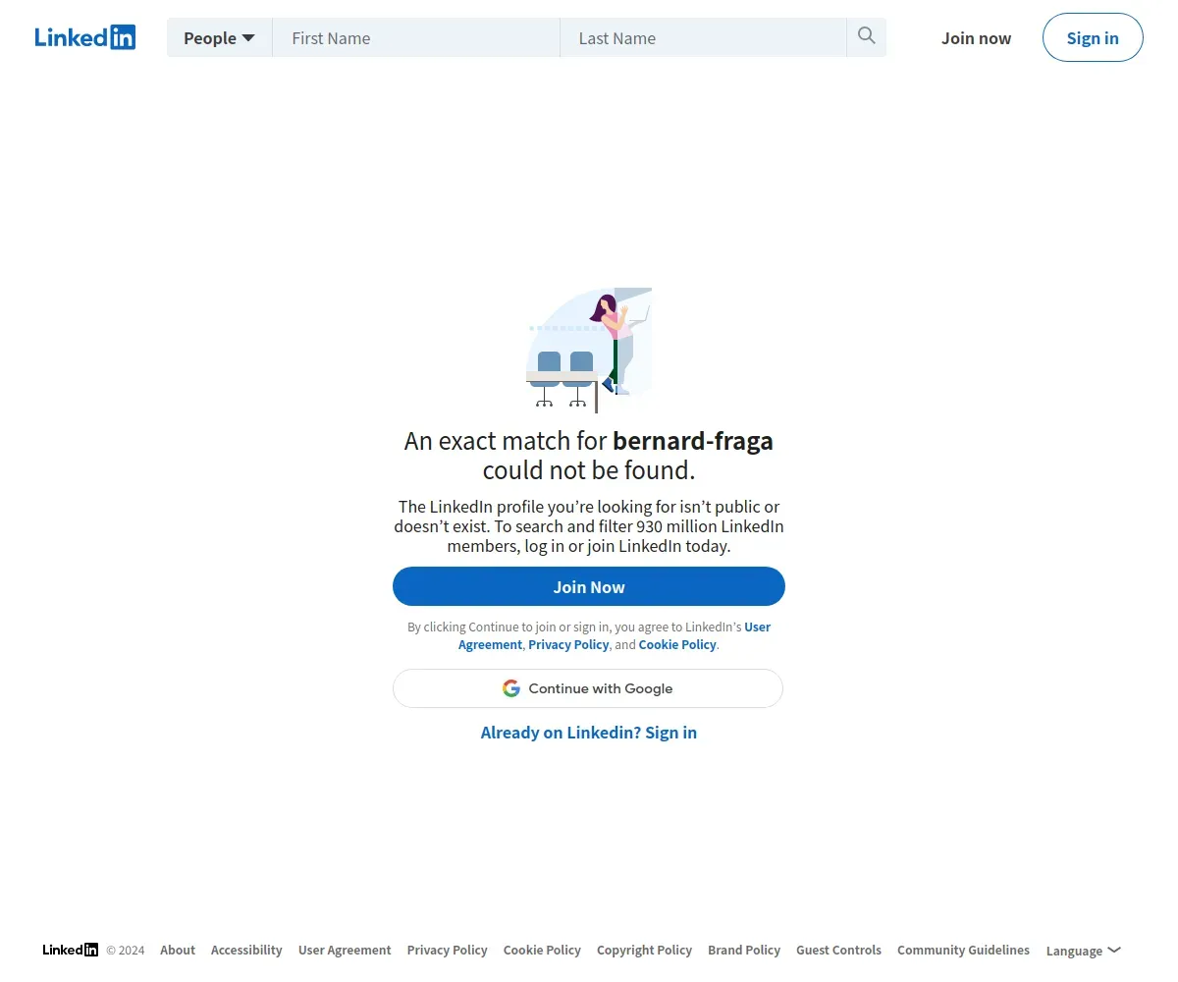The image size is (1178, 982).
Task: Open Privacy Policy in the footer
Action: coord(447,950)
